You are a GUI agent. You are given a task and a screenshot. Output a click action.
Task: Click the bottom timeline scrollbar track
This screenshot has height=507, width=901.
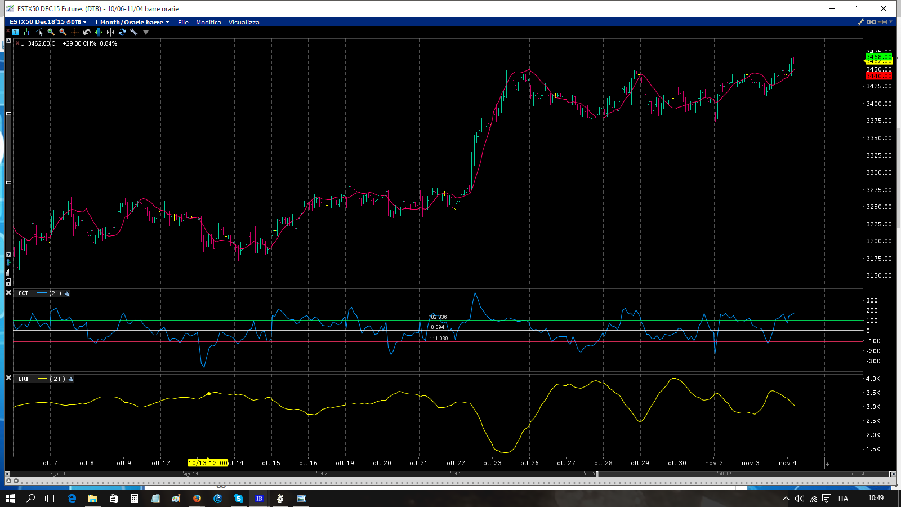450,474
